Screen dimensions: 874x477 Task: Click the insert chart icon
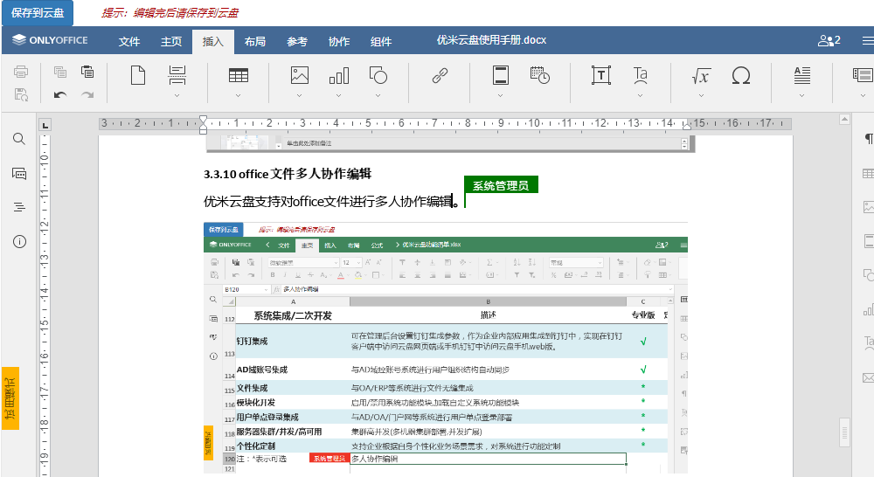coord(339,75)
